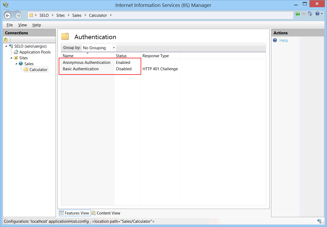
Task: Expand breadcrumb arrow after SELO in address bar
Action: 53,15
